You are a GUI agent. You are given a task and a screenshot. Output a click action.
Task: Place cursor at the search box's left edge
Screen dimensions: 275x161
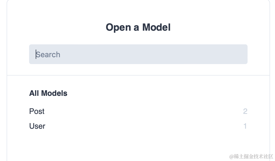click(x=31, y=54)
